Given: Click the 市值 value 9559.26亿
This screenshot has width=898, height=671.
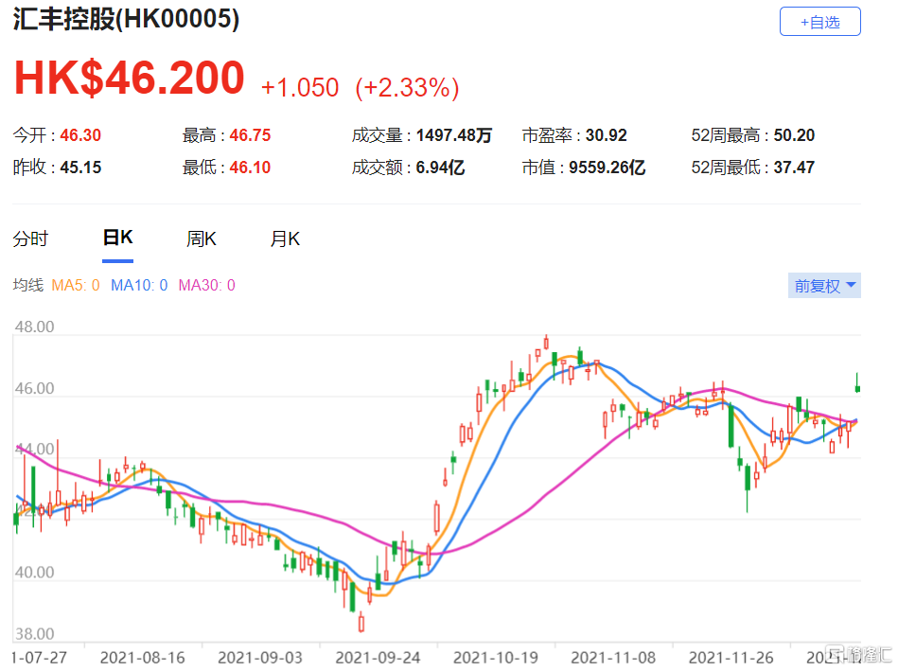Looking at the screenshot, I should [607, 168].
